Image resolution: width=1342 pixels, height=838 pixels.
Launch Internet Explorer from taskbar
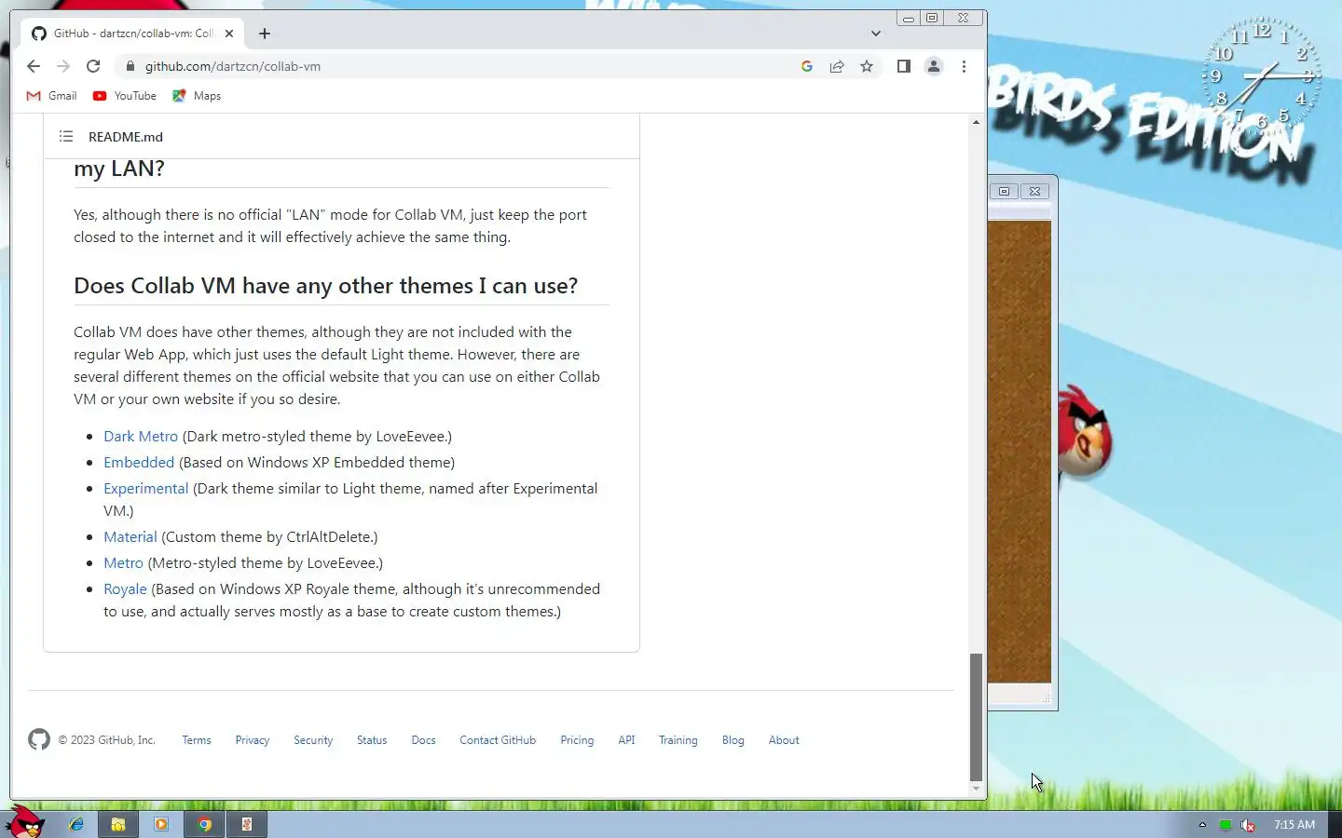[x=75, y=824]
